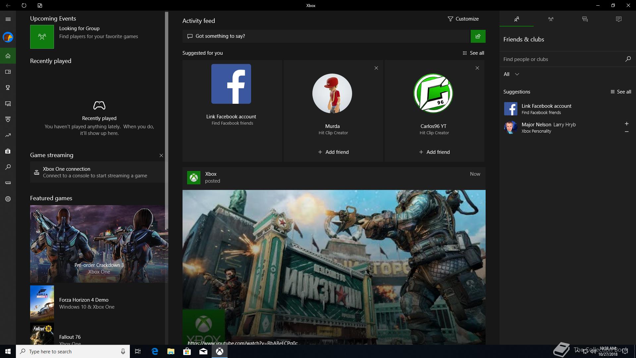Click See all in Suggestions panel
Viewport: 636px width, 358px height.
621,92
